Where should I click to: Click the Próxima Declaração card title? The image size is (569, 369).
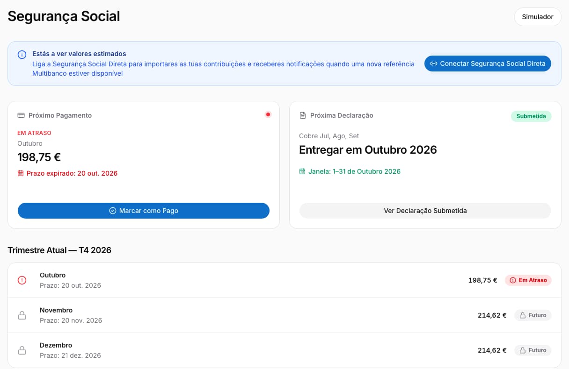342,115
